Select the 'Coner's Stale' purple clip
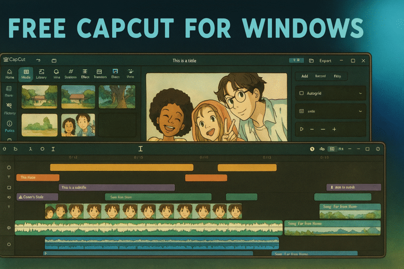The height and width of the screenshot is (269, 404). click(37, 197)
